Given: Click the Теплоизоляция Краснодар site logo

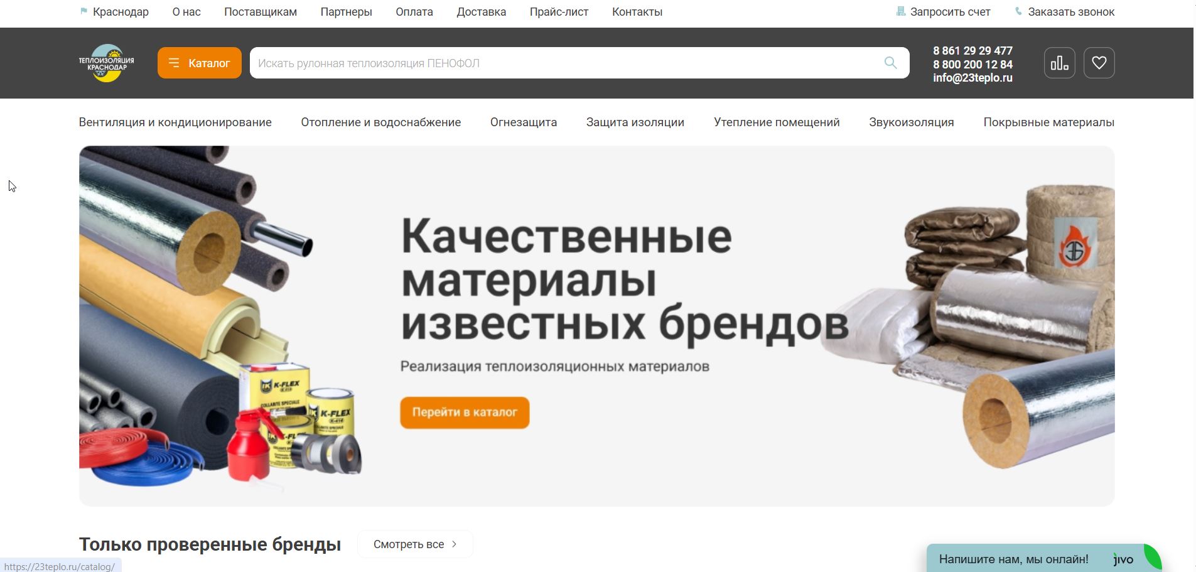Looking at the screenshot, I should point(106,63).
